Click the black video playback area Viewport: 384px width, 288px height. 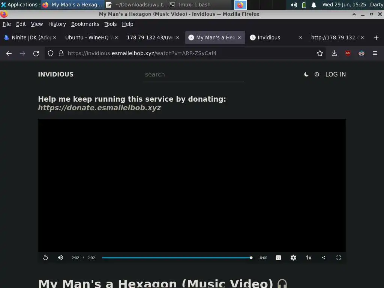192,185
